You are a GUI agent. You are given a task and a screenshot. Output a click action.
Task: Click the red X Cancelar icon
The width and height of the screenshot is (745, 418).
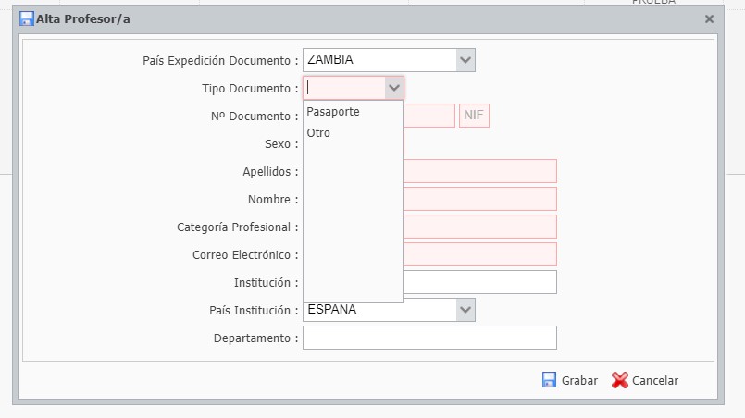pyautogui.click(x=620, y=380)
